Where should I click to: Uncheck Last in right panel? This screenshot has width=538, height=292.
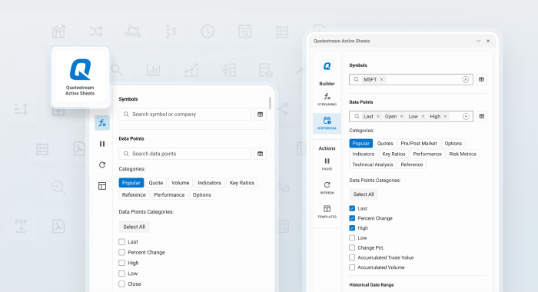click(352, 208)
